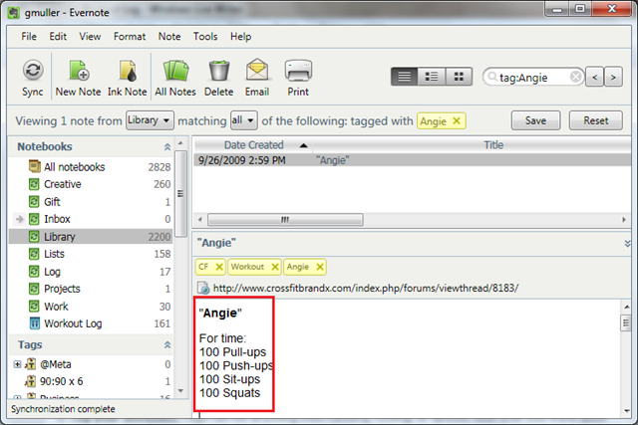Remove the Angie tag from the filter bar
Screen dimensions: 638x425
pos(457,120)
